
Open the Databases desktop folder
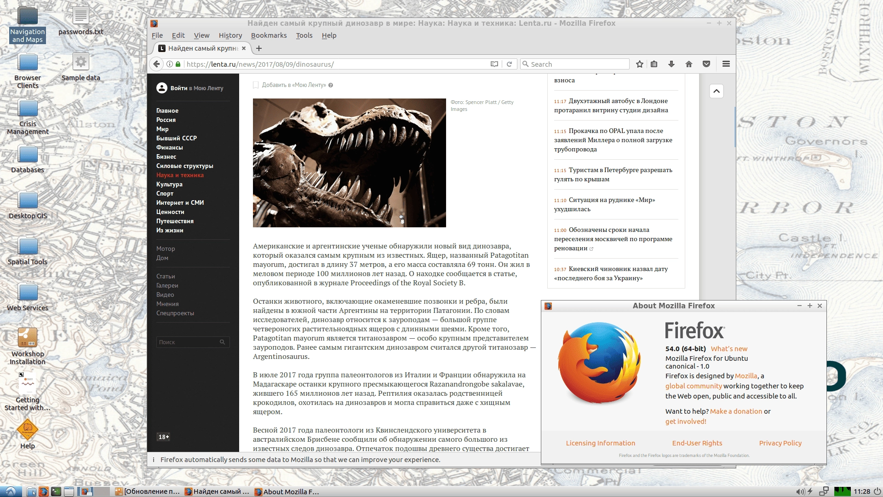(x=28, y=159)
